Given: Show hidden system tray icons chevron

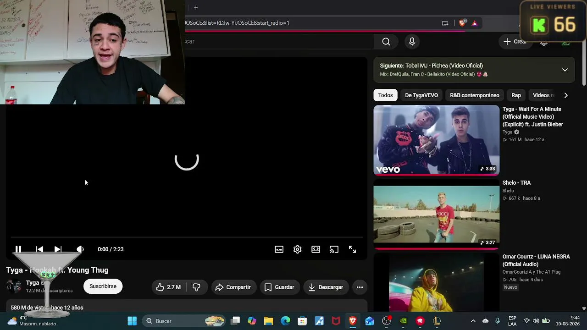Looking at the screenshot, I should (473, 321).
